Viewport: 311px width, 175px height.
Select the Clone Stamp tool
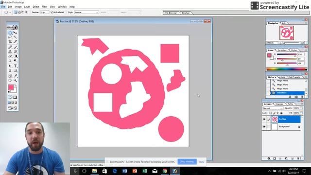pyautogui.click(x=10, y=52)
